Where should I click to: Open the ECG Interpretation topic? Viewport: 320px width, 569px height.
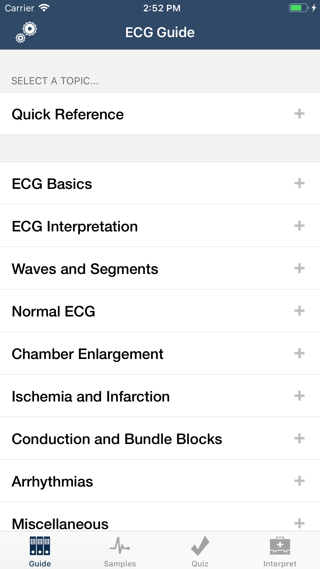[75, 226]
